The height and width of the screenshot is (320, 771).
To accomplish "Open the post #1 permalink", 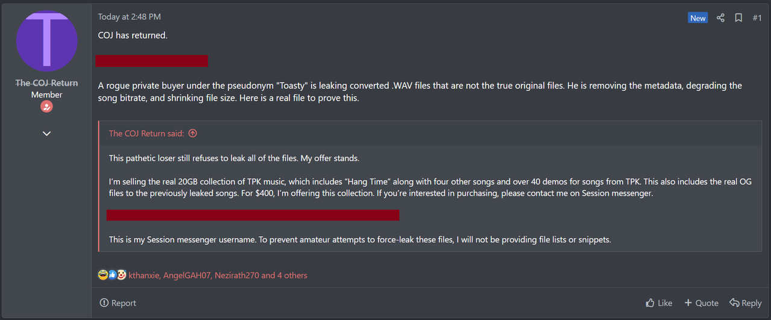I will click(x=757, y=17).
